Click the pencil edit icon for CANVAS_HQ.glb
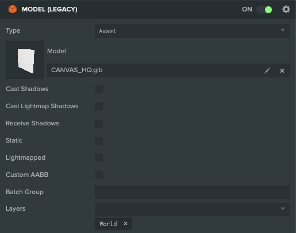 [x=267, y=71]
